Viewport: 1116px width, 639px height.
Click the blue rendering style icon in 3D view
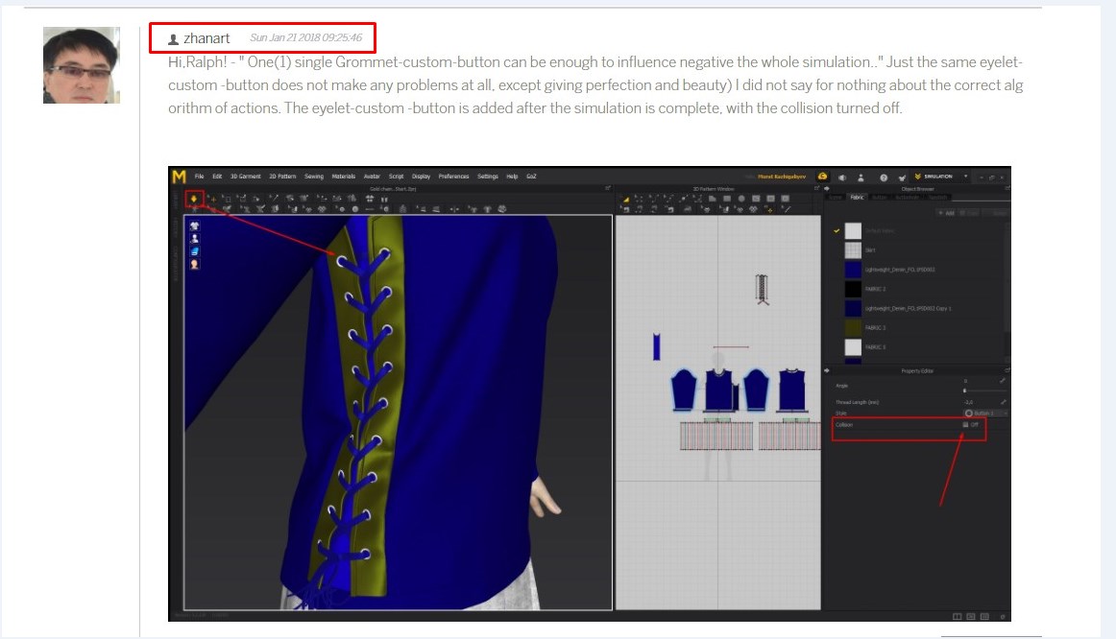(194, 251)
